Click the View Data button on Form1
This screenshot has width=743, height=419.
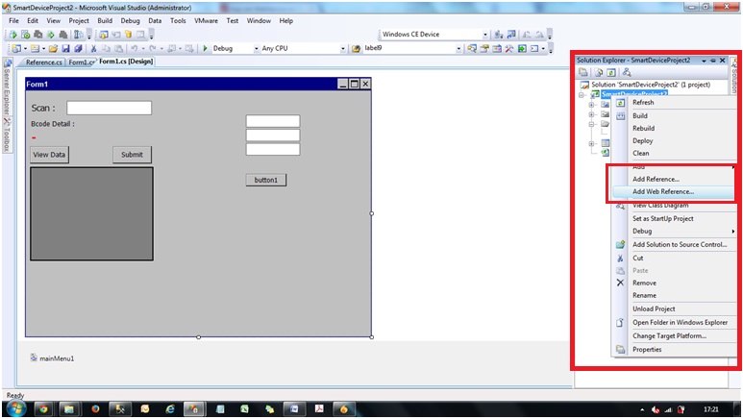pyautogui.click(x=49, y=155)
